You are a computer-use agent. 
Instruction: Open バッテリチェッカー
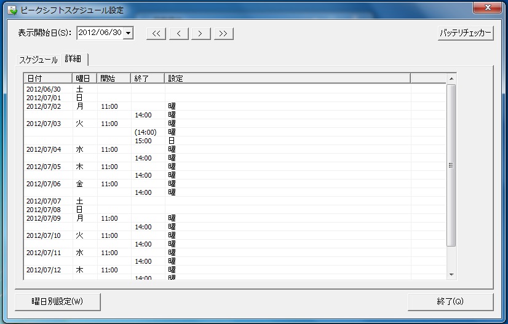coord(466,33)
